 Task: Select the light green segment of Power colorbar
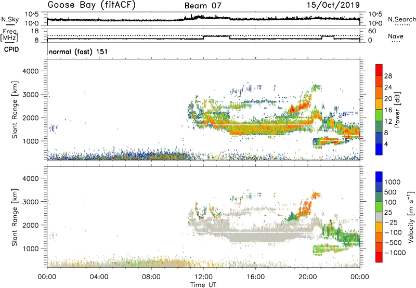pos(379,115)
